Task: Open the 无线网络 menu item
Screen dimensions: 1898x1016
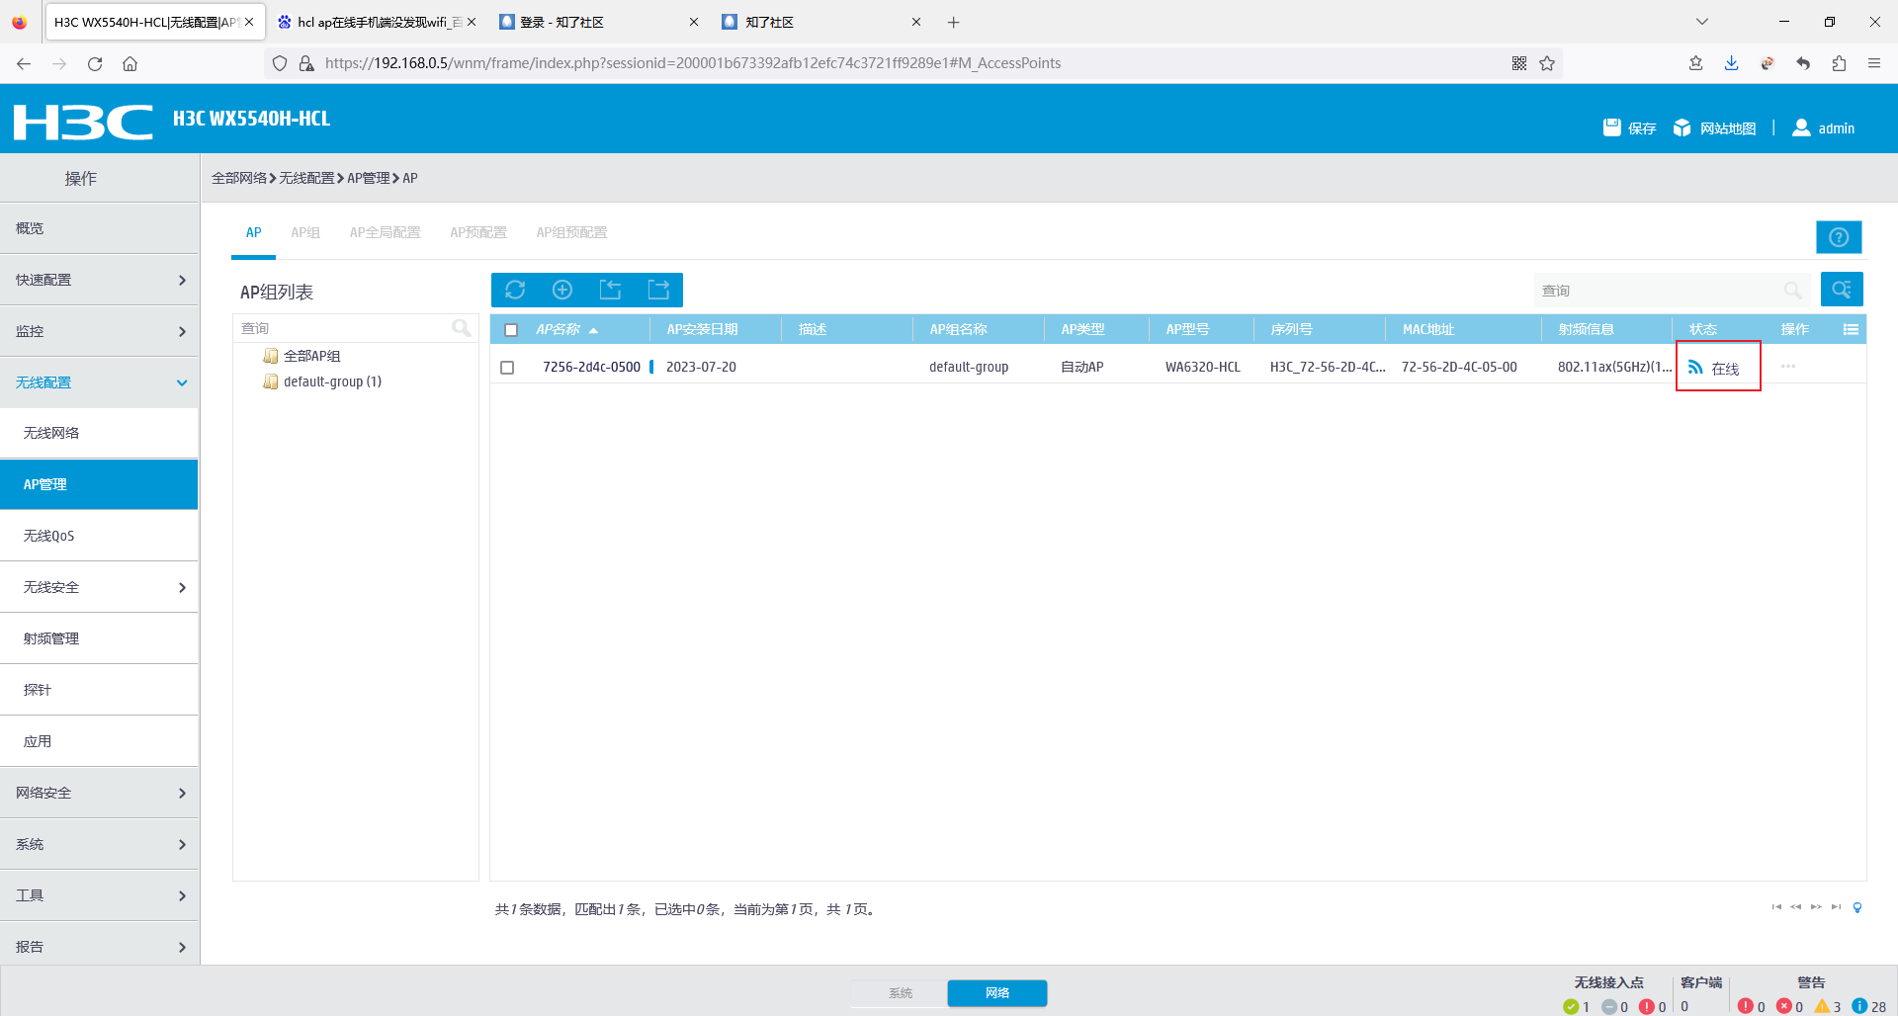Action: click(99, 433)
